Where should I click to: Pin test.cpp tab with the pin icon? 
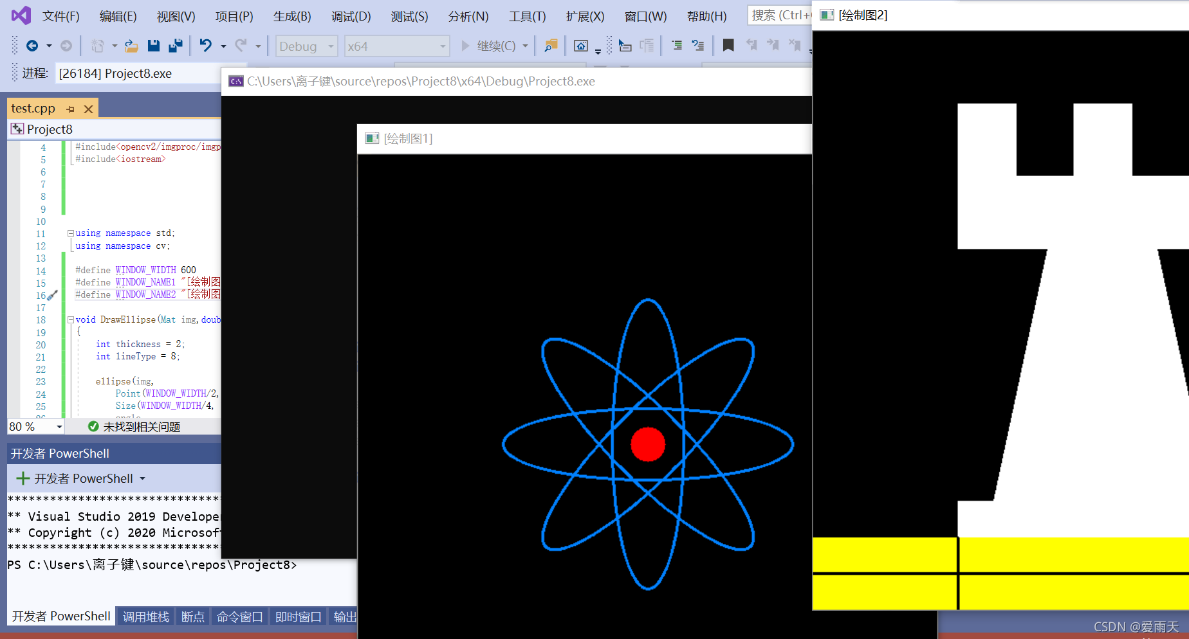(70, 109)
